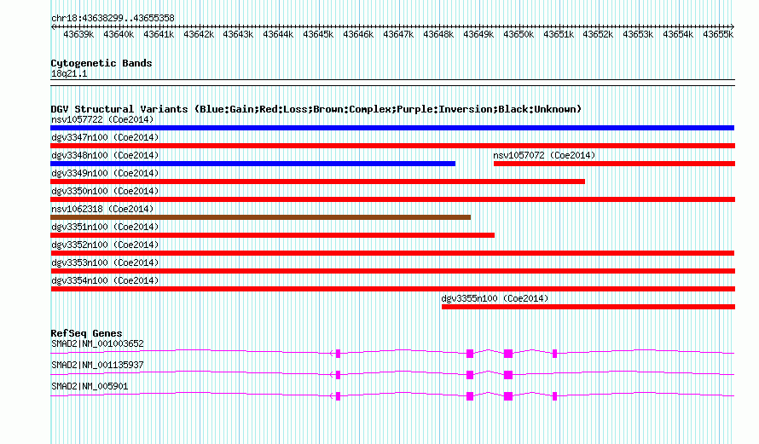Viewport: 759px width, 444px height.
Task: Click the 43641k ruler tick label
Action: (x=159, y=34)
